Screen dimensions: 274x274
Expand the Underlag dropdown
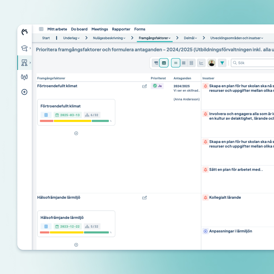(71, 38)
